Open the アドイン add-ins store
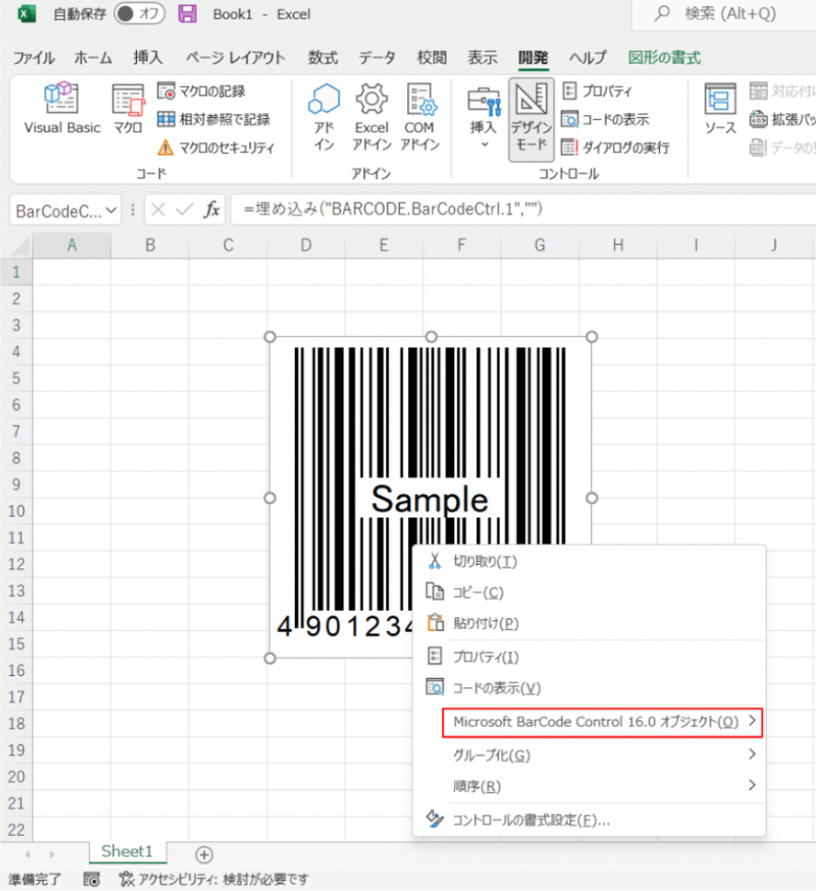Viewport: 816px width, 891px height. click(x=324, y=117)
